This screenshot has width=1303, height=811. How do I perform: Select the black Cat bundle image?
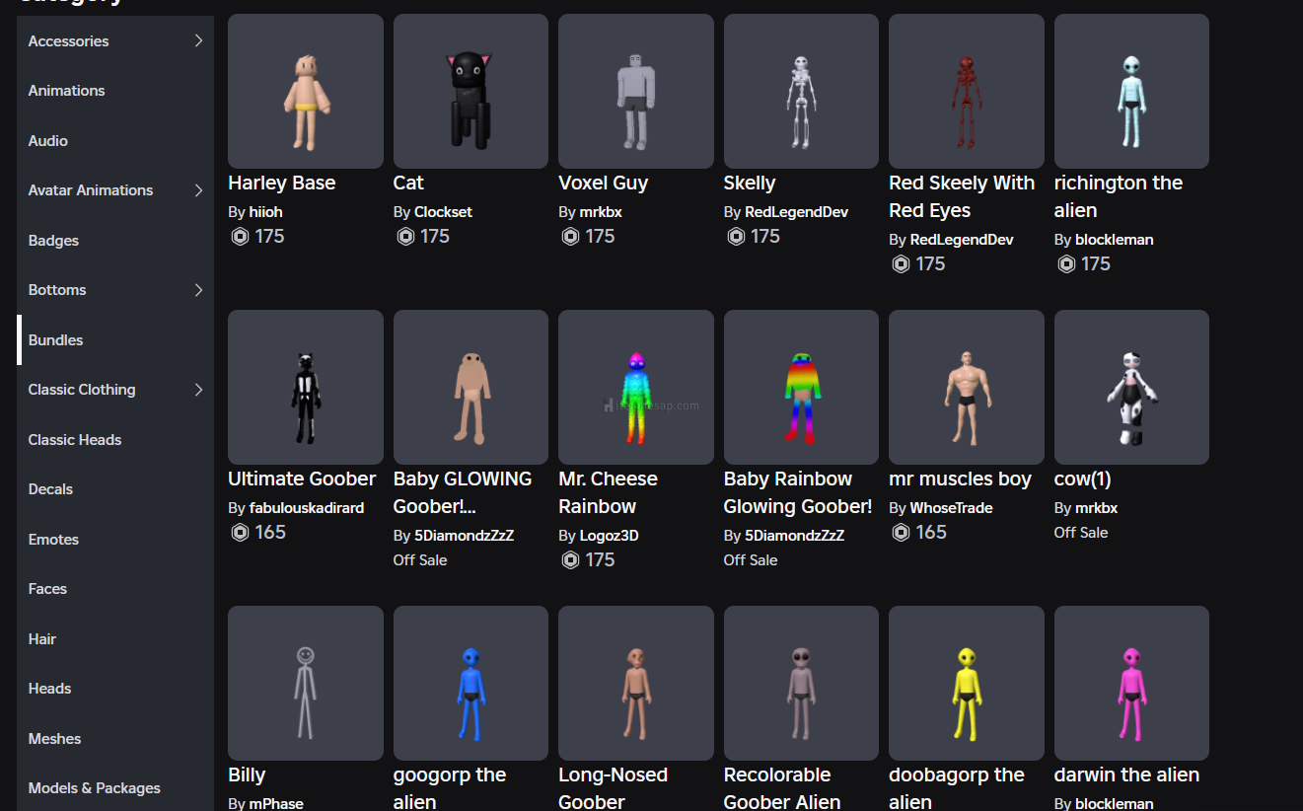pyautogui.click(x=471, y=91)
